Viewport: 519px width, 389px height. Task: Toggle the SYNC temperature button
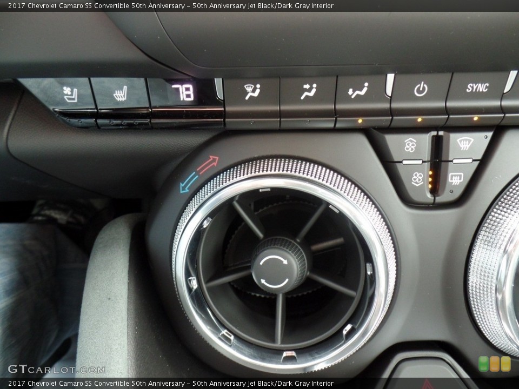[477, 88]
